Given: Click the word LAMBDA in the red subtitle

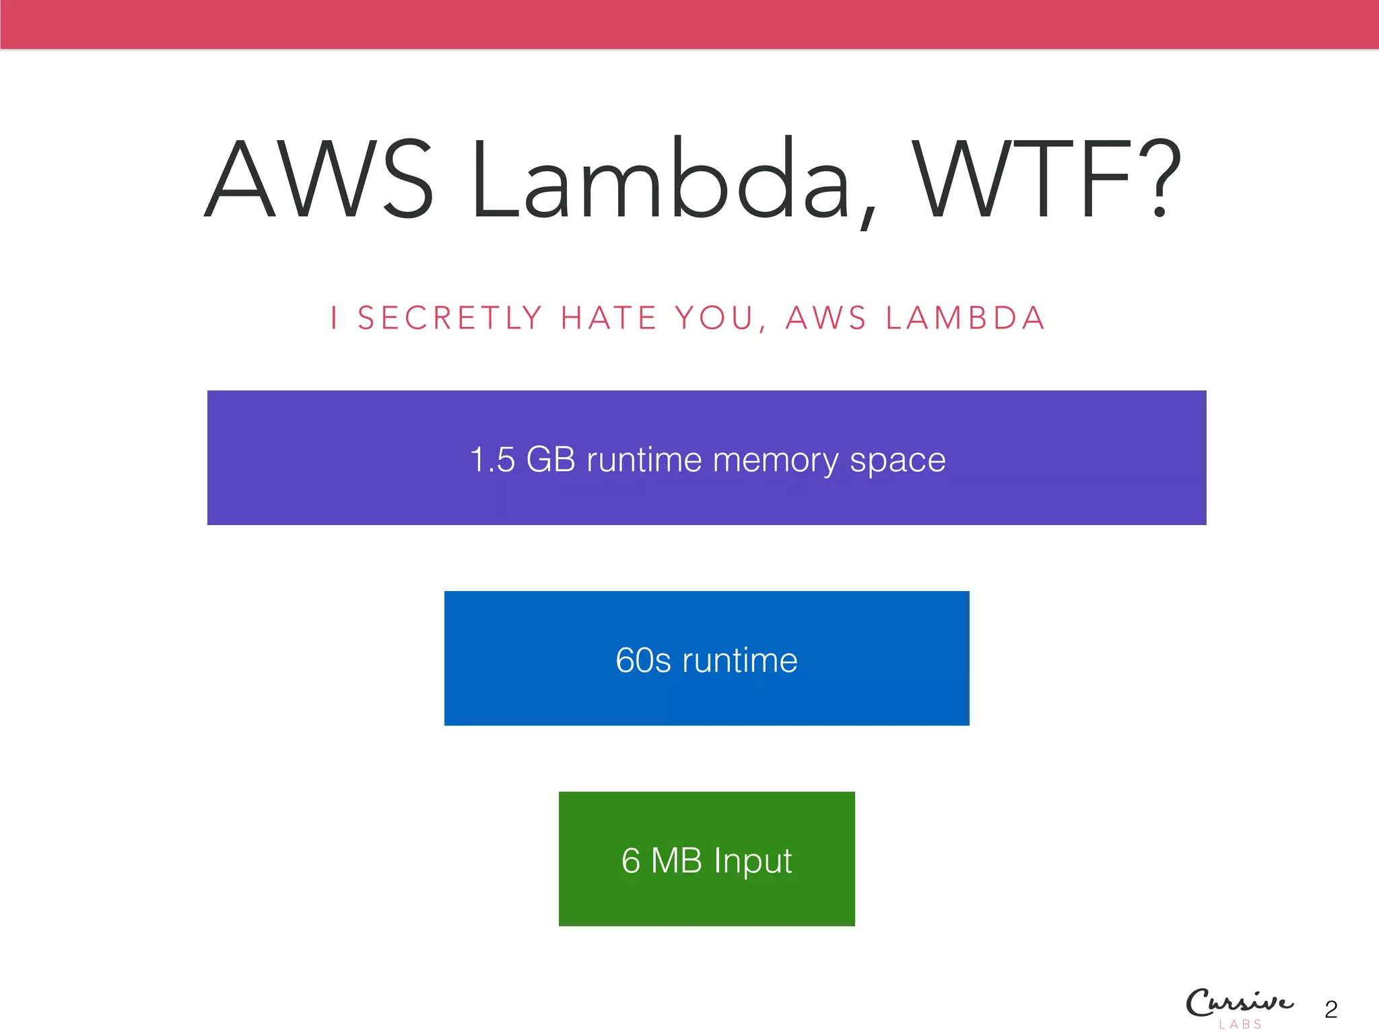Looking at the screenshot, I should click(966, 318).
